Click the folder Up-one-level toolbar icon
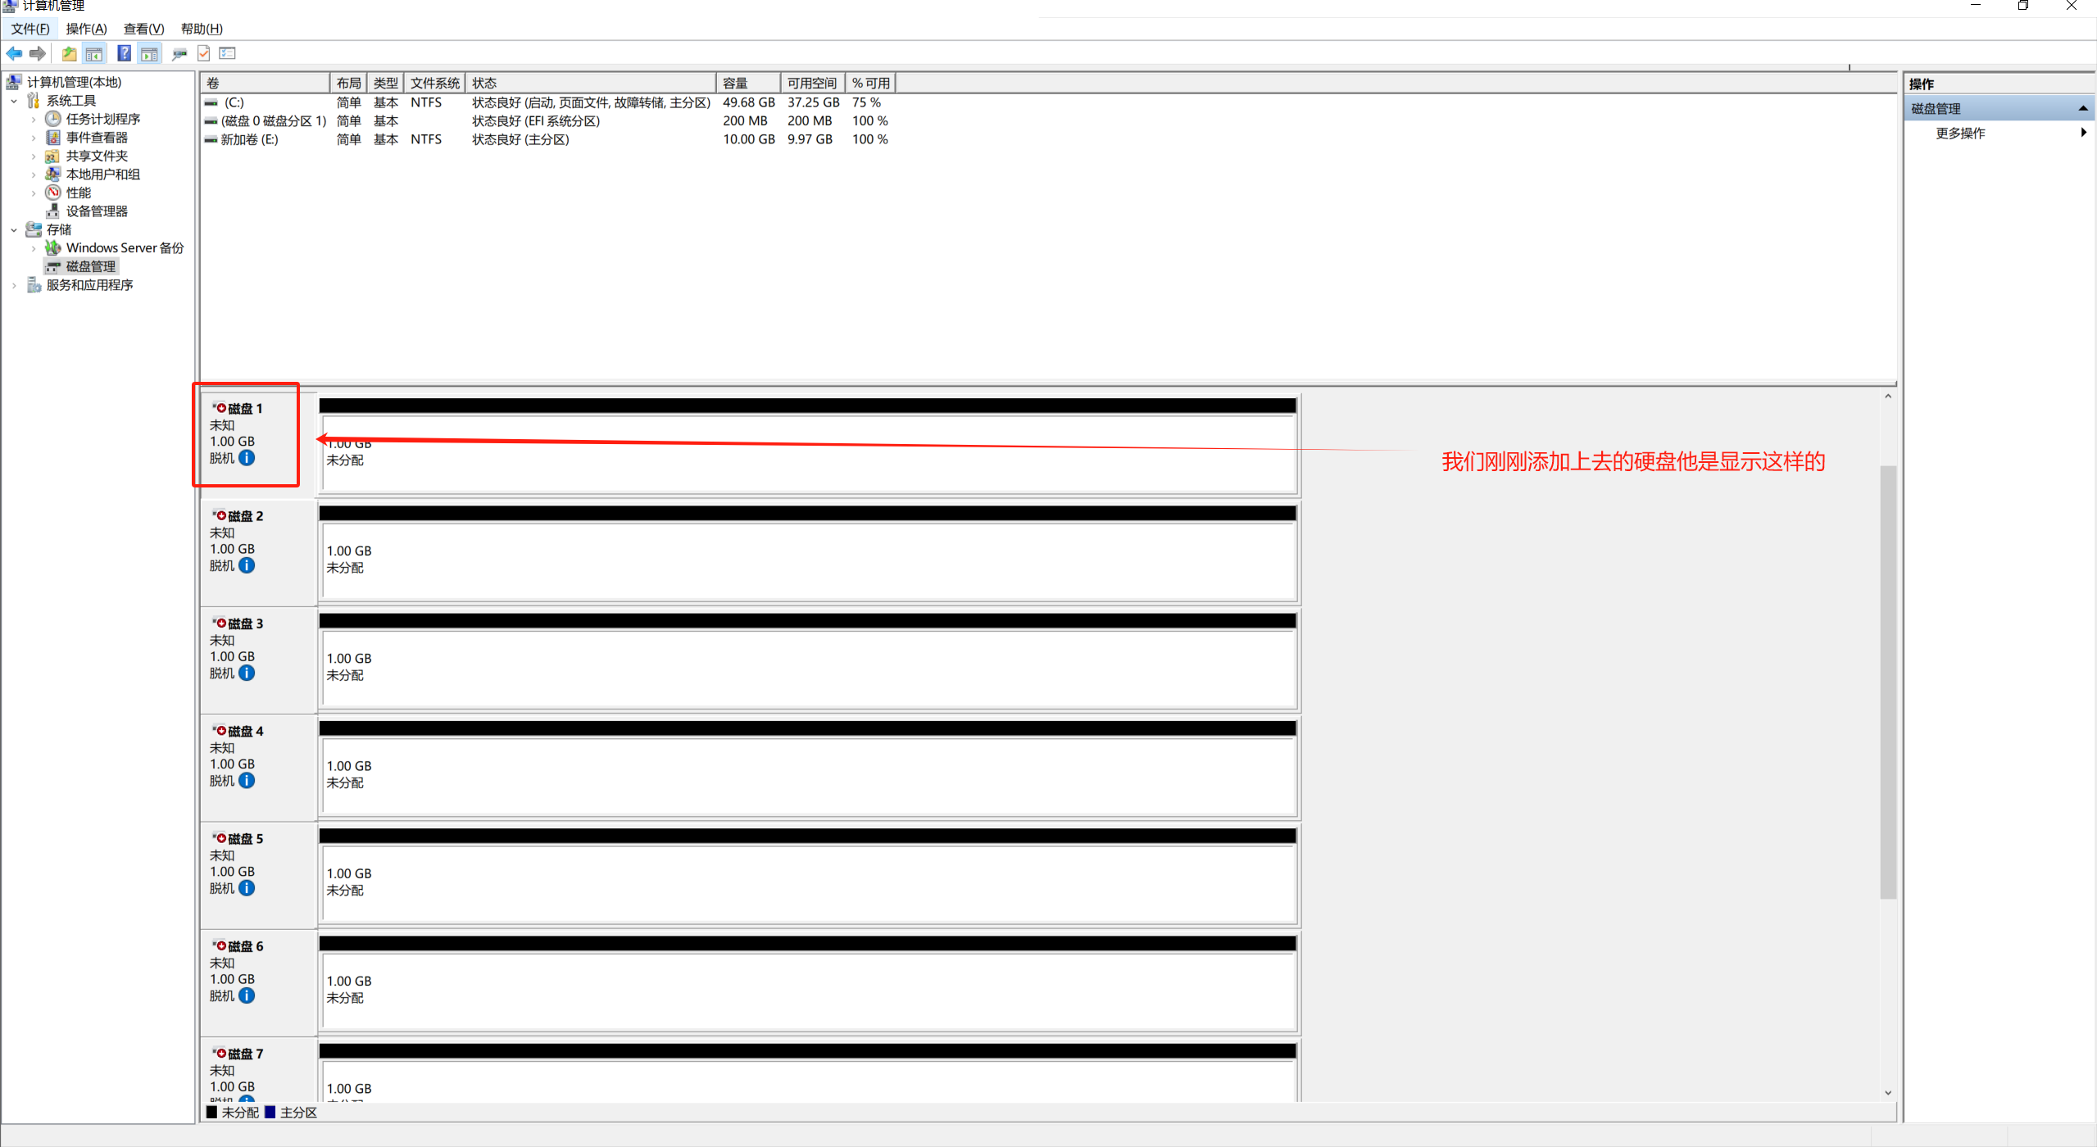 [x=69, y=53]
